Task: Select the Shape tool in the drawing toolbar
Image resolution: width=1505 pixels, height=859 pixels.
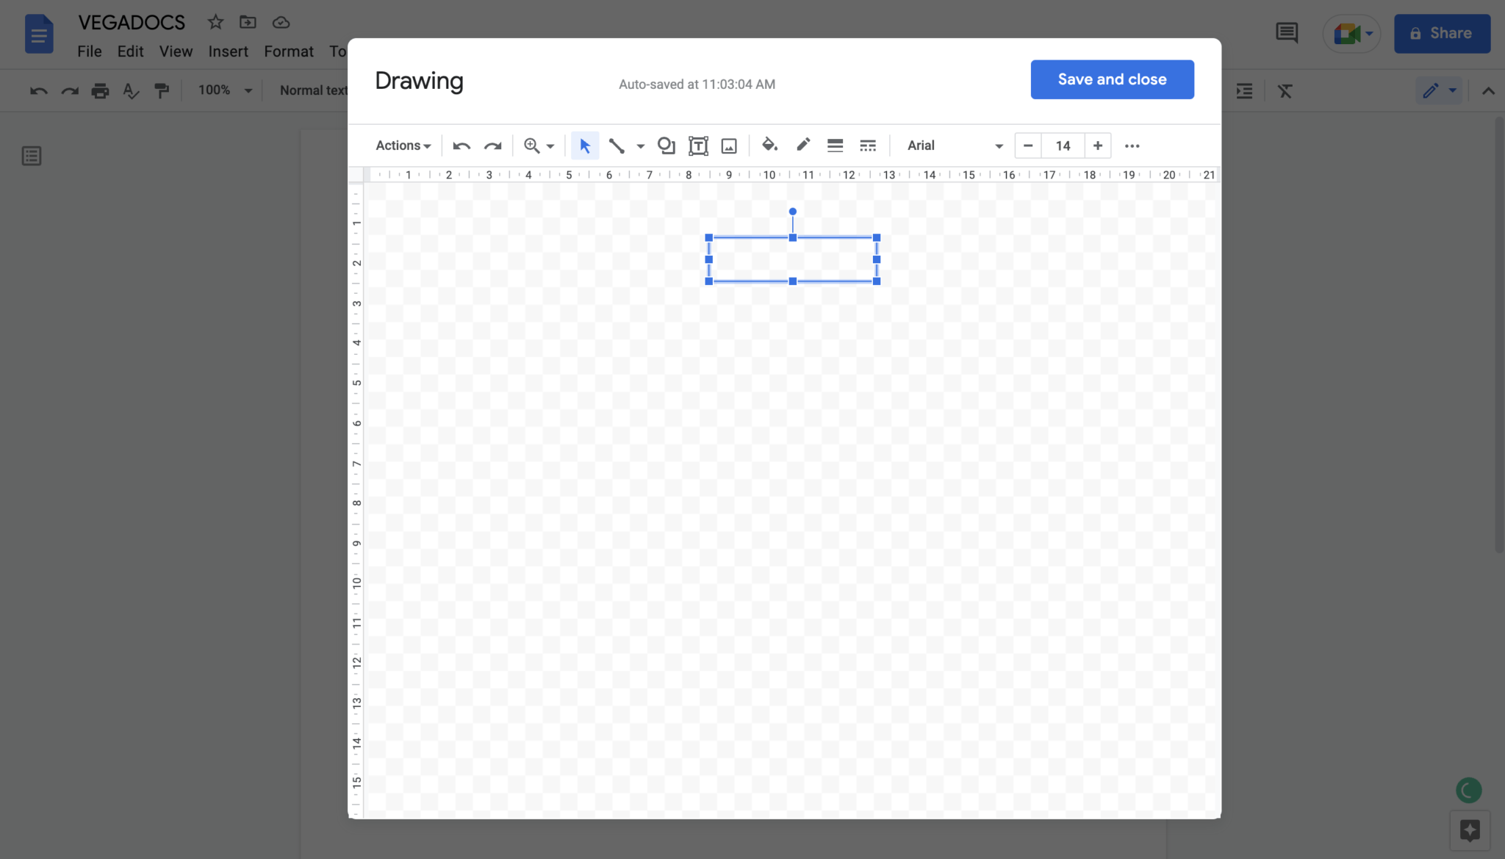Action: click(x=665, y=145)
